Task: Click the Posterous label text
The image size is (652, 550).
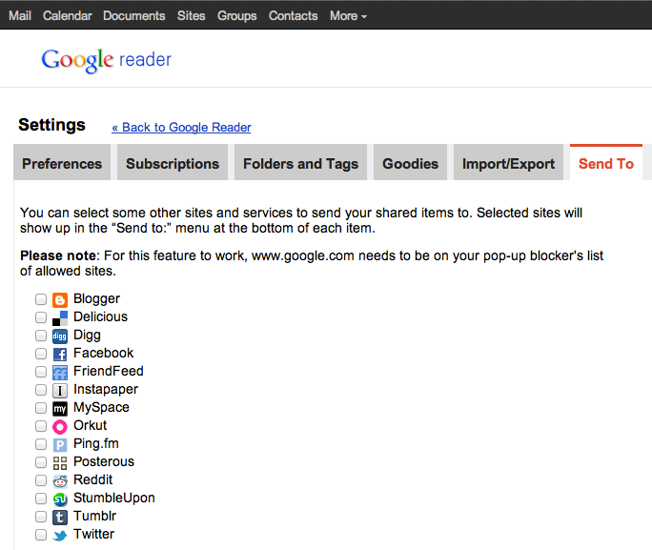Action: pyautogui.click(x=104, y=461)
